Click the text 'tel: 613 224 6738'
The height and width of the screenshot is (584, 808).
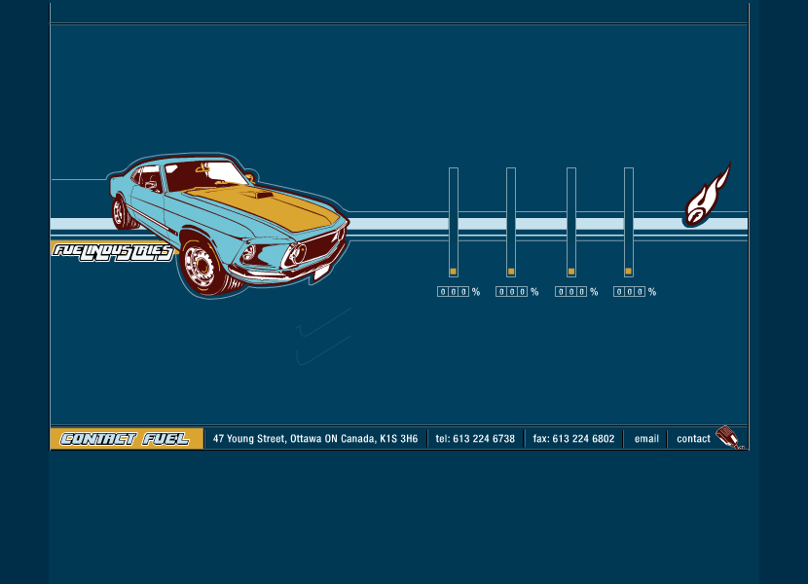[475, 439]
